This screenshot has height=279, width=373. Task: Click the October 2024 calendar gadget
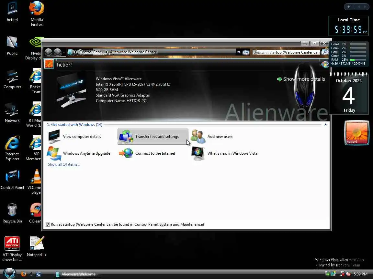(349, 93)
